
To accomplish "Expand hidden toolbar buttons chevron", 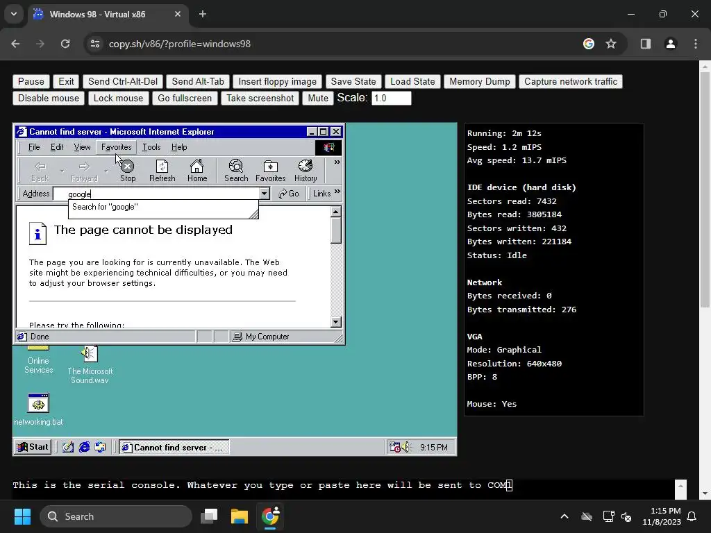I will click(x=337, y=162).
